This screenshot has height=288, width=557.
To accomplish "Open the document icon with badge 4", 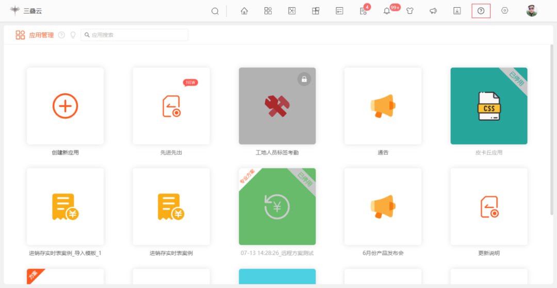I will tap(364, 11).
